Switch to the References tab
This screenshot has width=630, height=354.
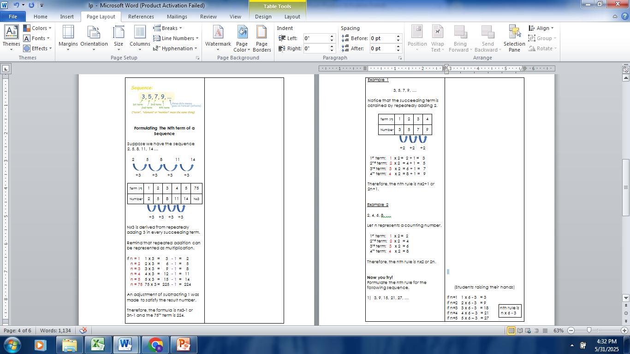tap(141, 17)
